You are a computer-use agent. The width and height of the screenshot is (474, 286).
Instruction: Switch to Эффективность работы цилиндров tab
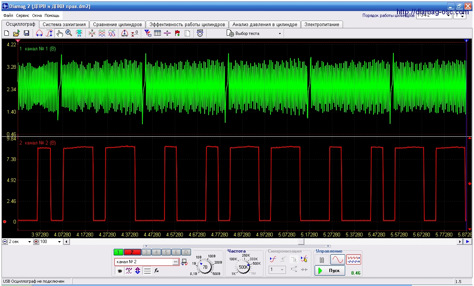[x=187, y=24]
